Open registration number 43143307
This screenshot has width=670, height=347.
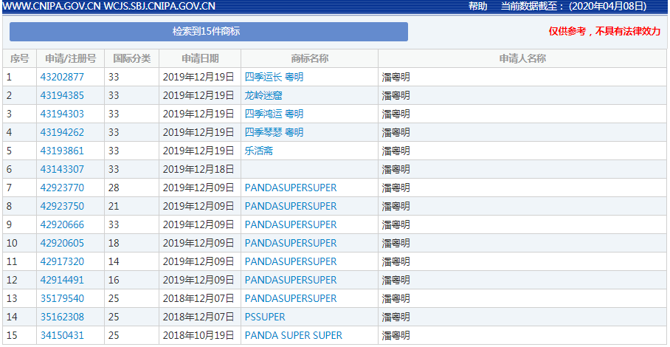62,169
